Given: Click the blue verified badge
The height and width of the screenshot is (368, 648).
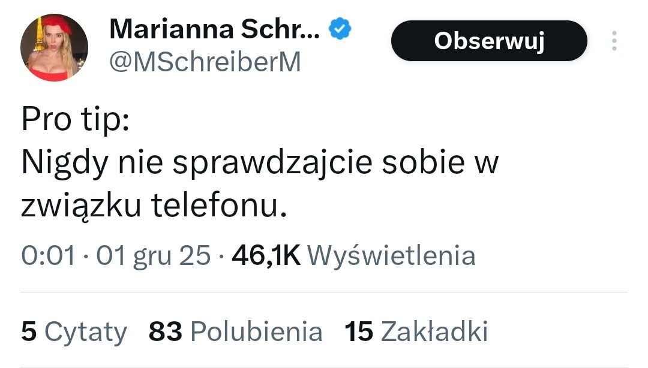Looking at the screenshot, I should pos(339,28).
